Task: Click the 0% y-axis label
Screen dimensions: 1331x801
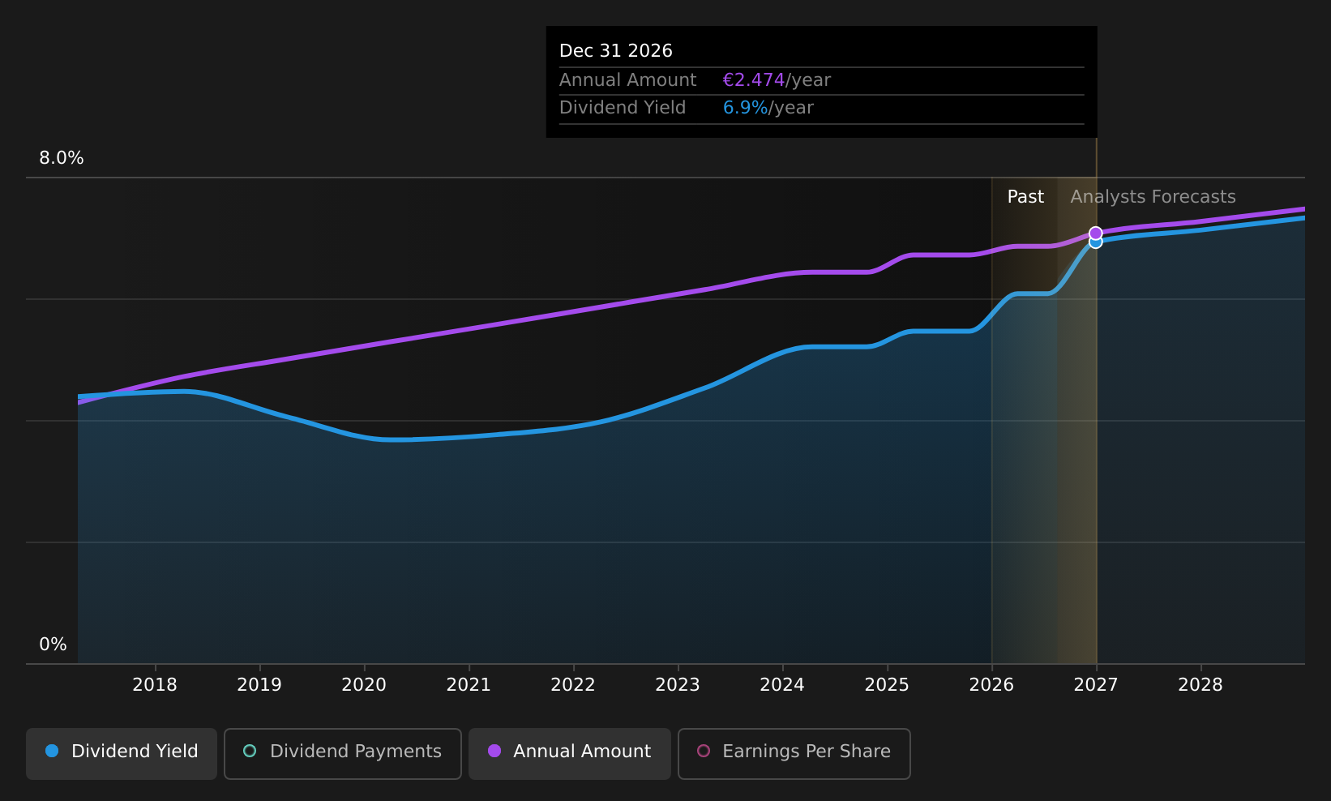Action: click(53, 645)
